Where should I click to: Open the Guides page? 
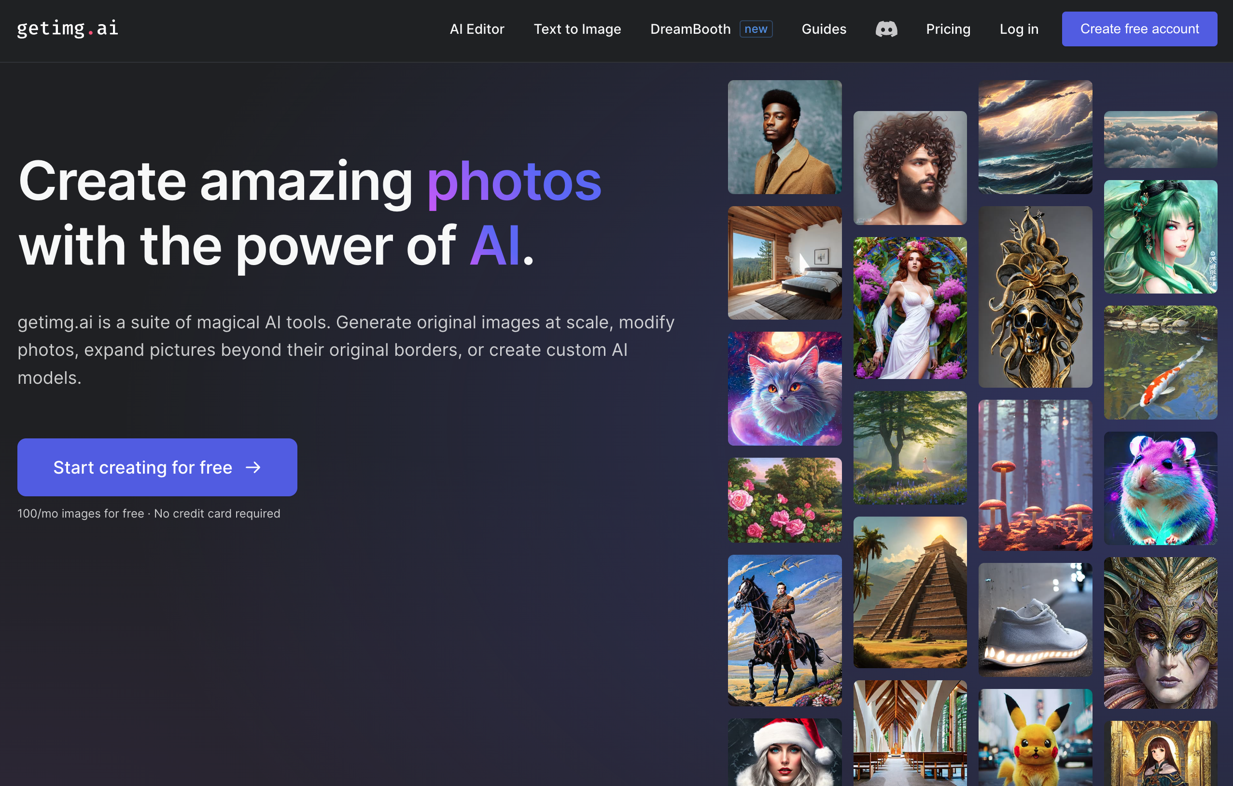click(x=824, y=29)
